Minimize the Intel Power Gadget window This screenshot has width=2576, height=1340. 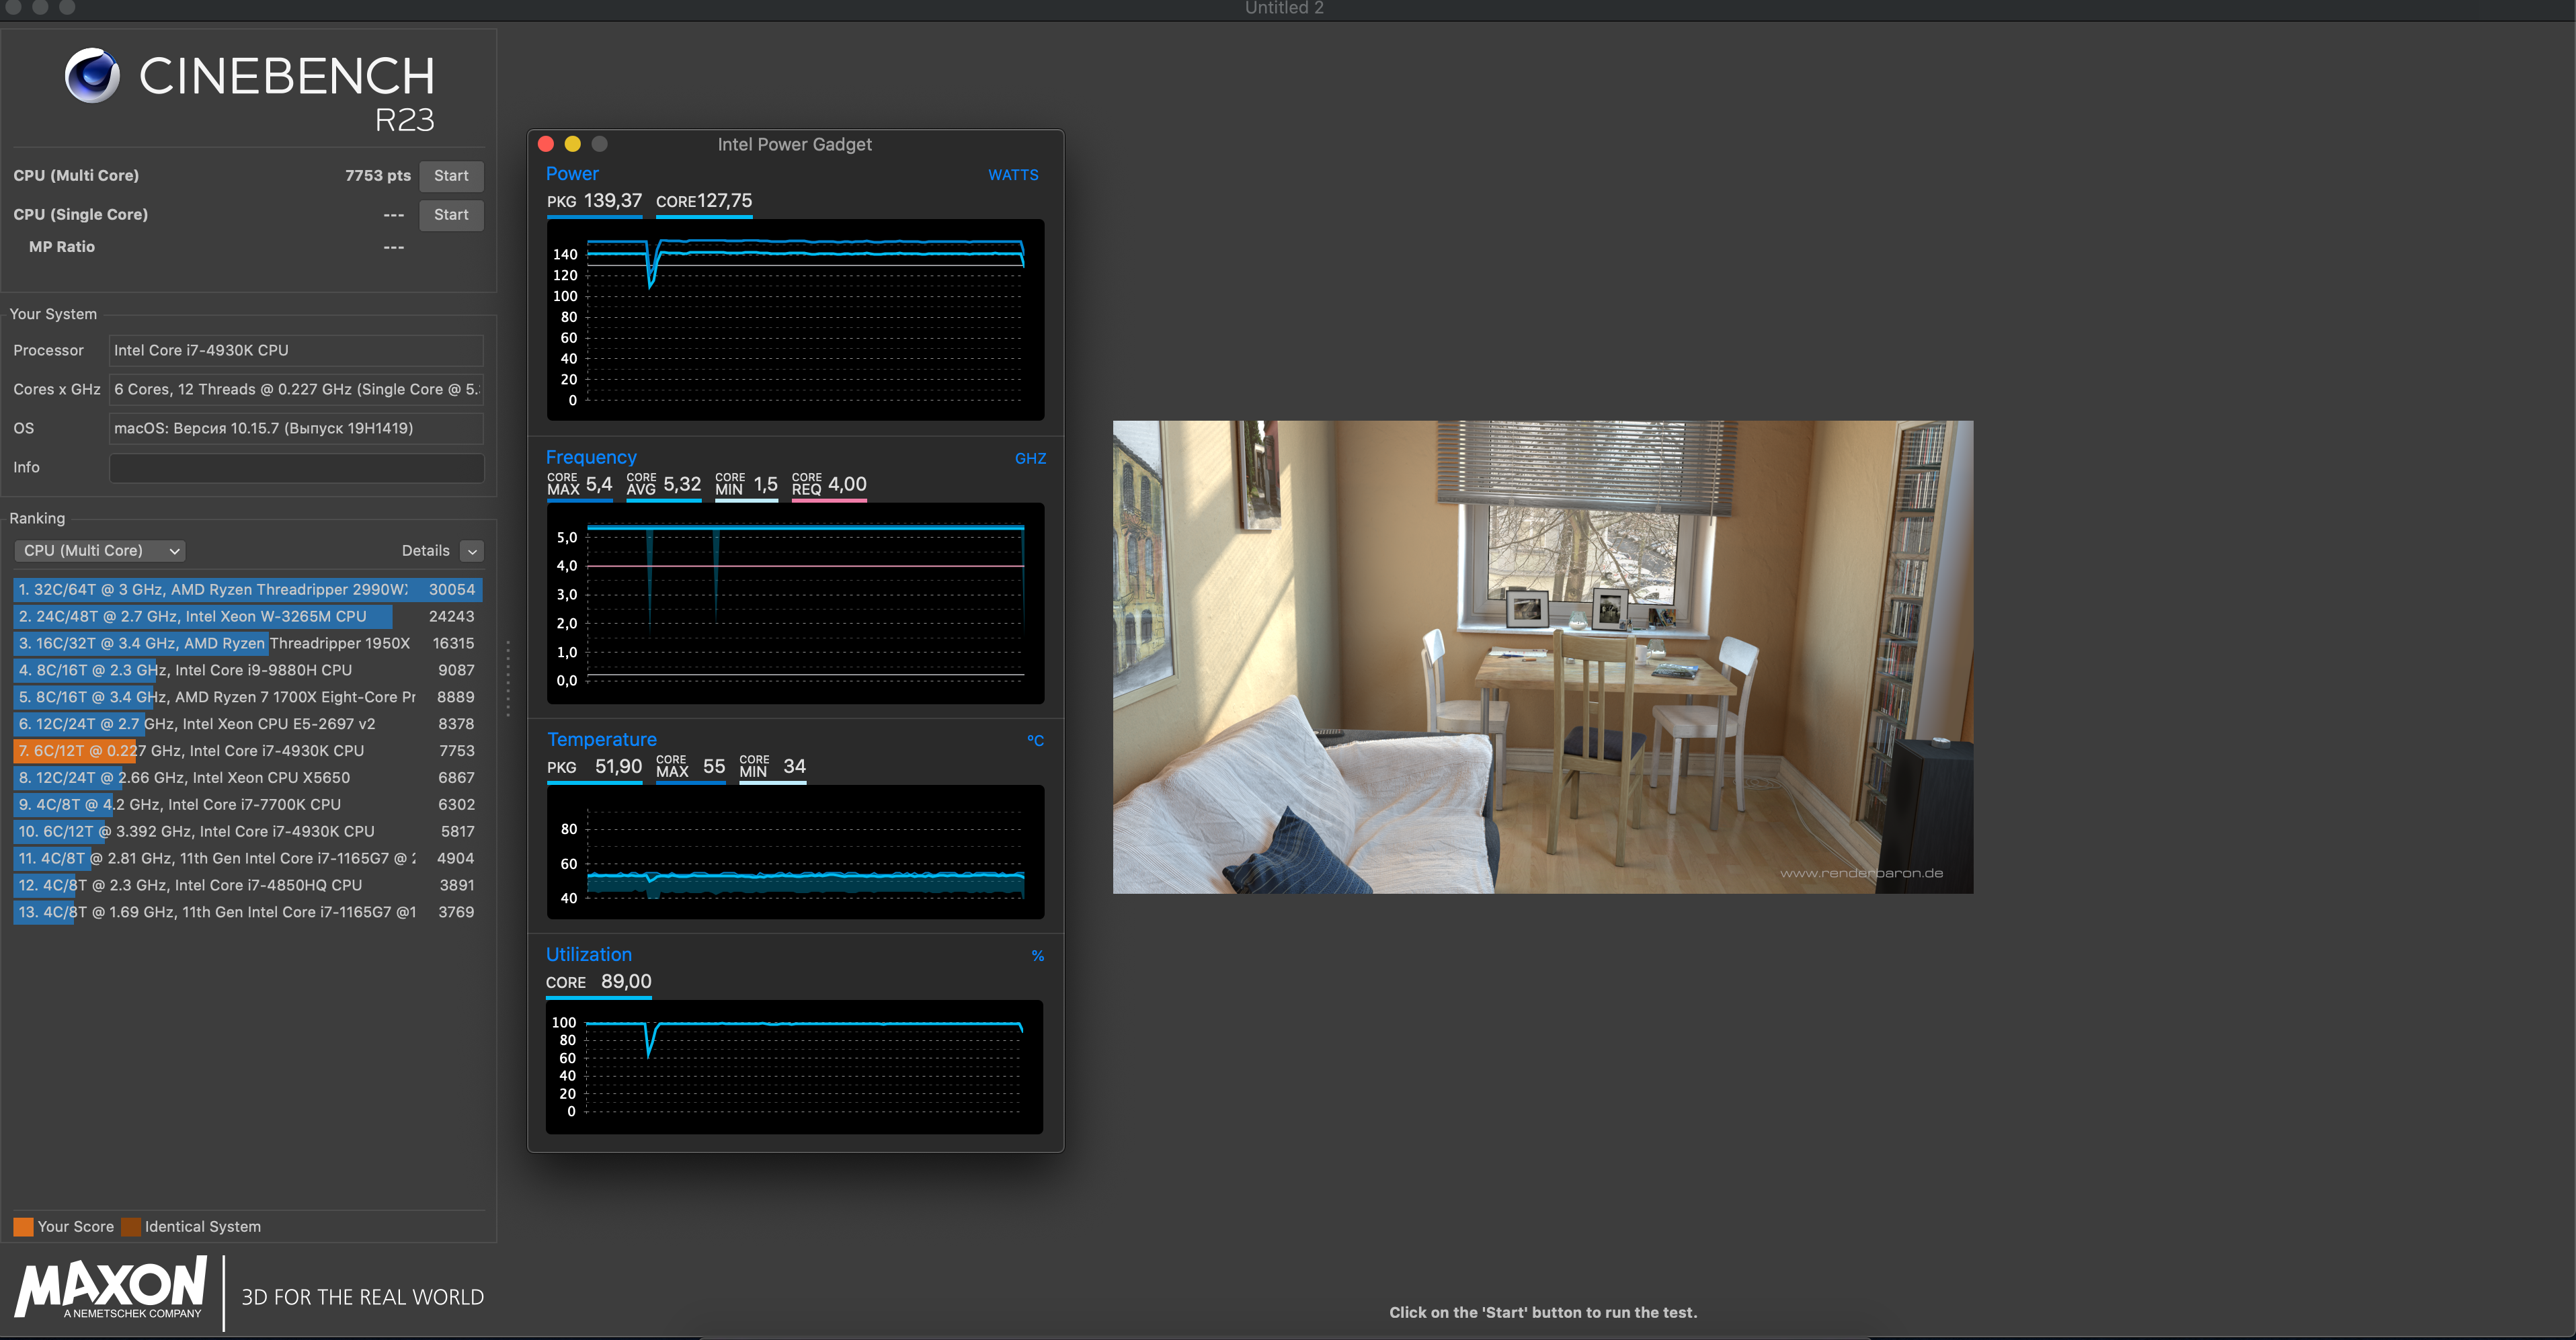click(x=573, y=144)
